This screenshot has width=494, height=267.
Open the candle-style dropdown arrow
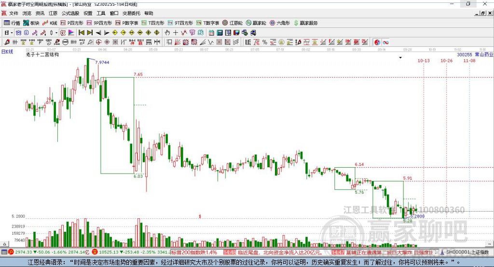[56, 33]
